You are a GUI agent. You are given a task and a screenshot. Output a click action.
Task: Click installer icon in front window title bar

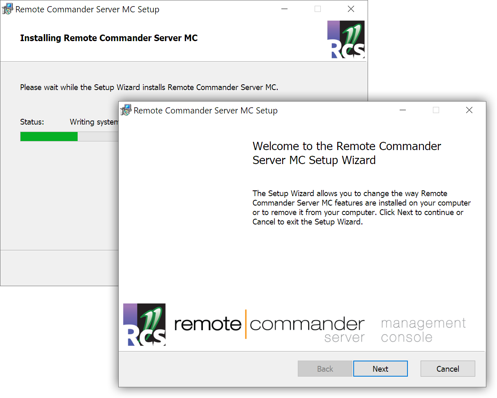click(125, 110)
